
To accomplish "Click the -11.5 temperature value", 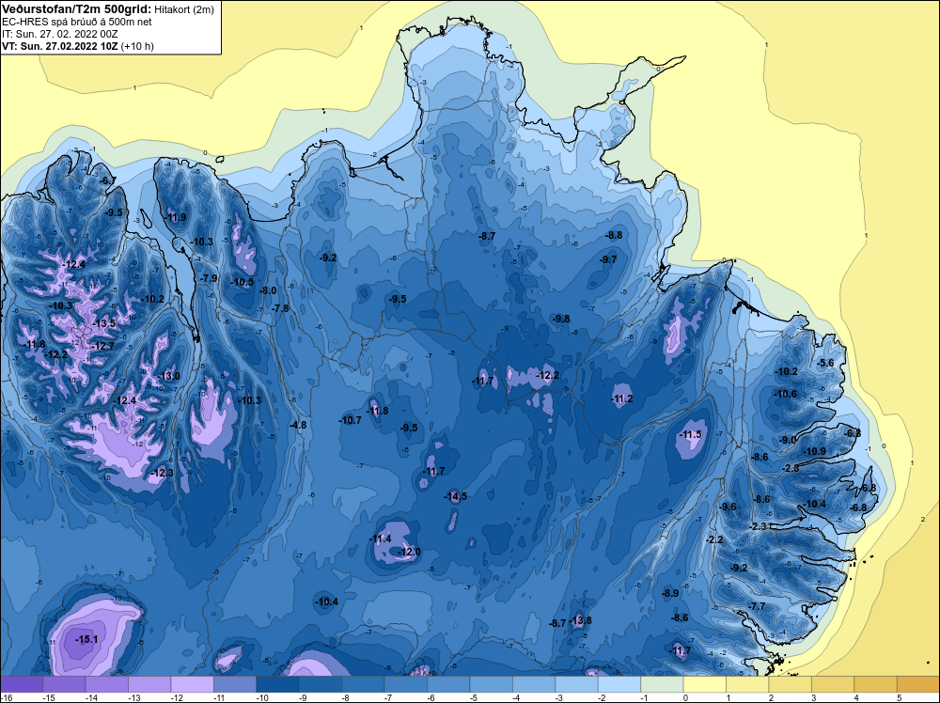I will pos(691,435).
